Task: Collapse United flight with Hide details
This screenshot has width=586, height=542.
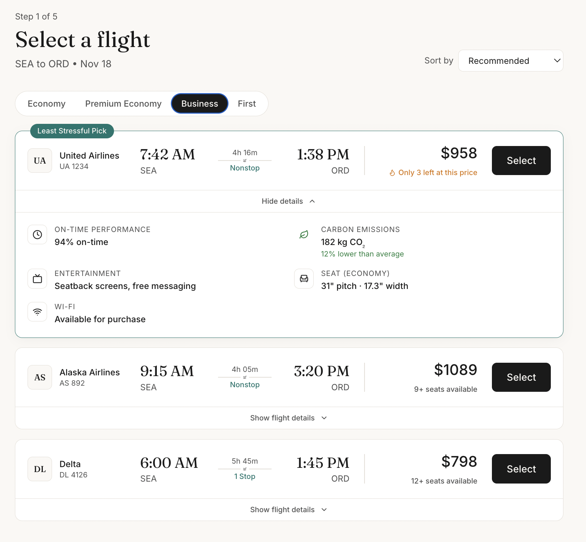Action: click(289, 201)
